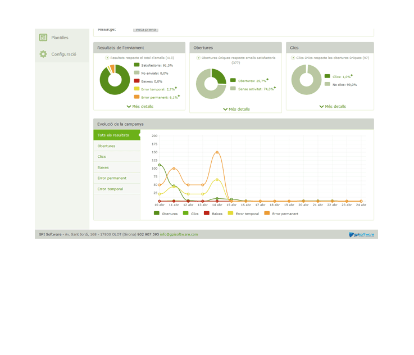
Task: Open the info@gpisoftware.com email link
Action: pyautogui.click(x=179, y=234)
